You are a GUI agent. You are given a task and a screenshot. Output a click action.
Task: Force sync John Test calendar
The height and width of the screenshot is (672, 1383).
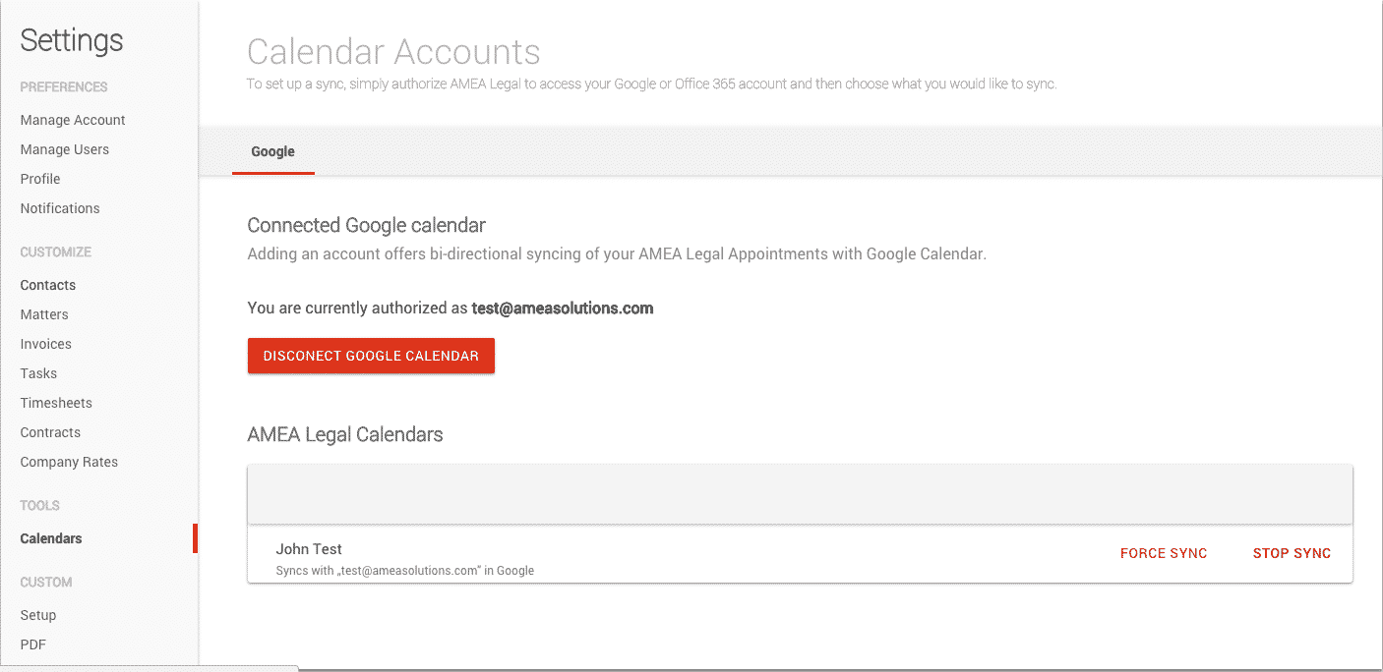click(x=1164, y=553)
